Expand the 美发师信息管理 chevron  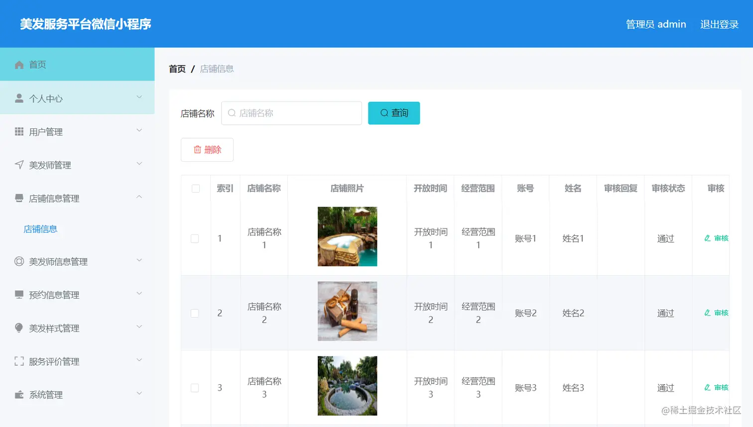tap(139, 260)
